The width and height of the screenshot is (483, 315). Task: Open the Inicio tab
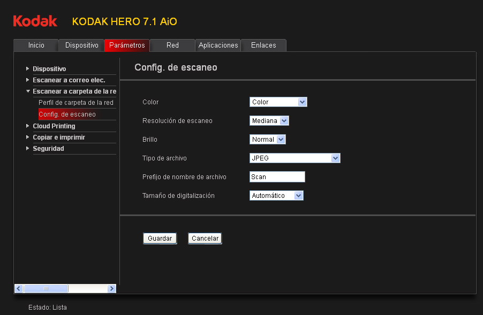tap(36, 45)
